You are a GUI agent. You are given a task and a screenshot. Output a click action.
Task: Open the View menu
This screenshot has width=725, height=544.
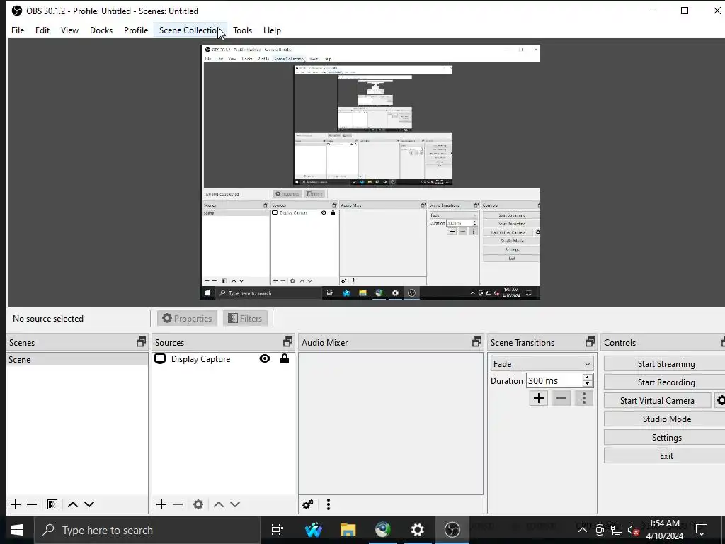69,30
